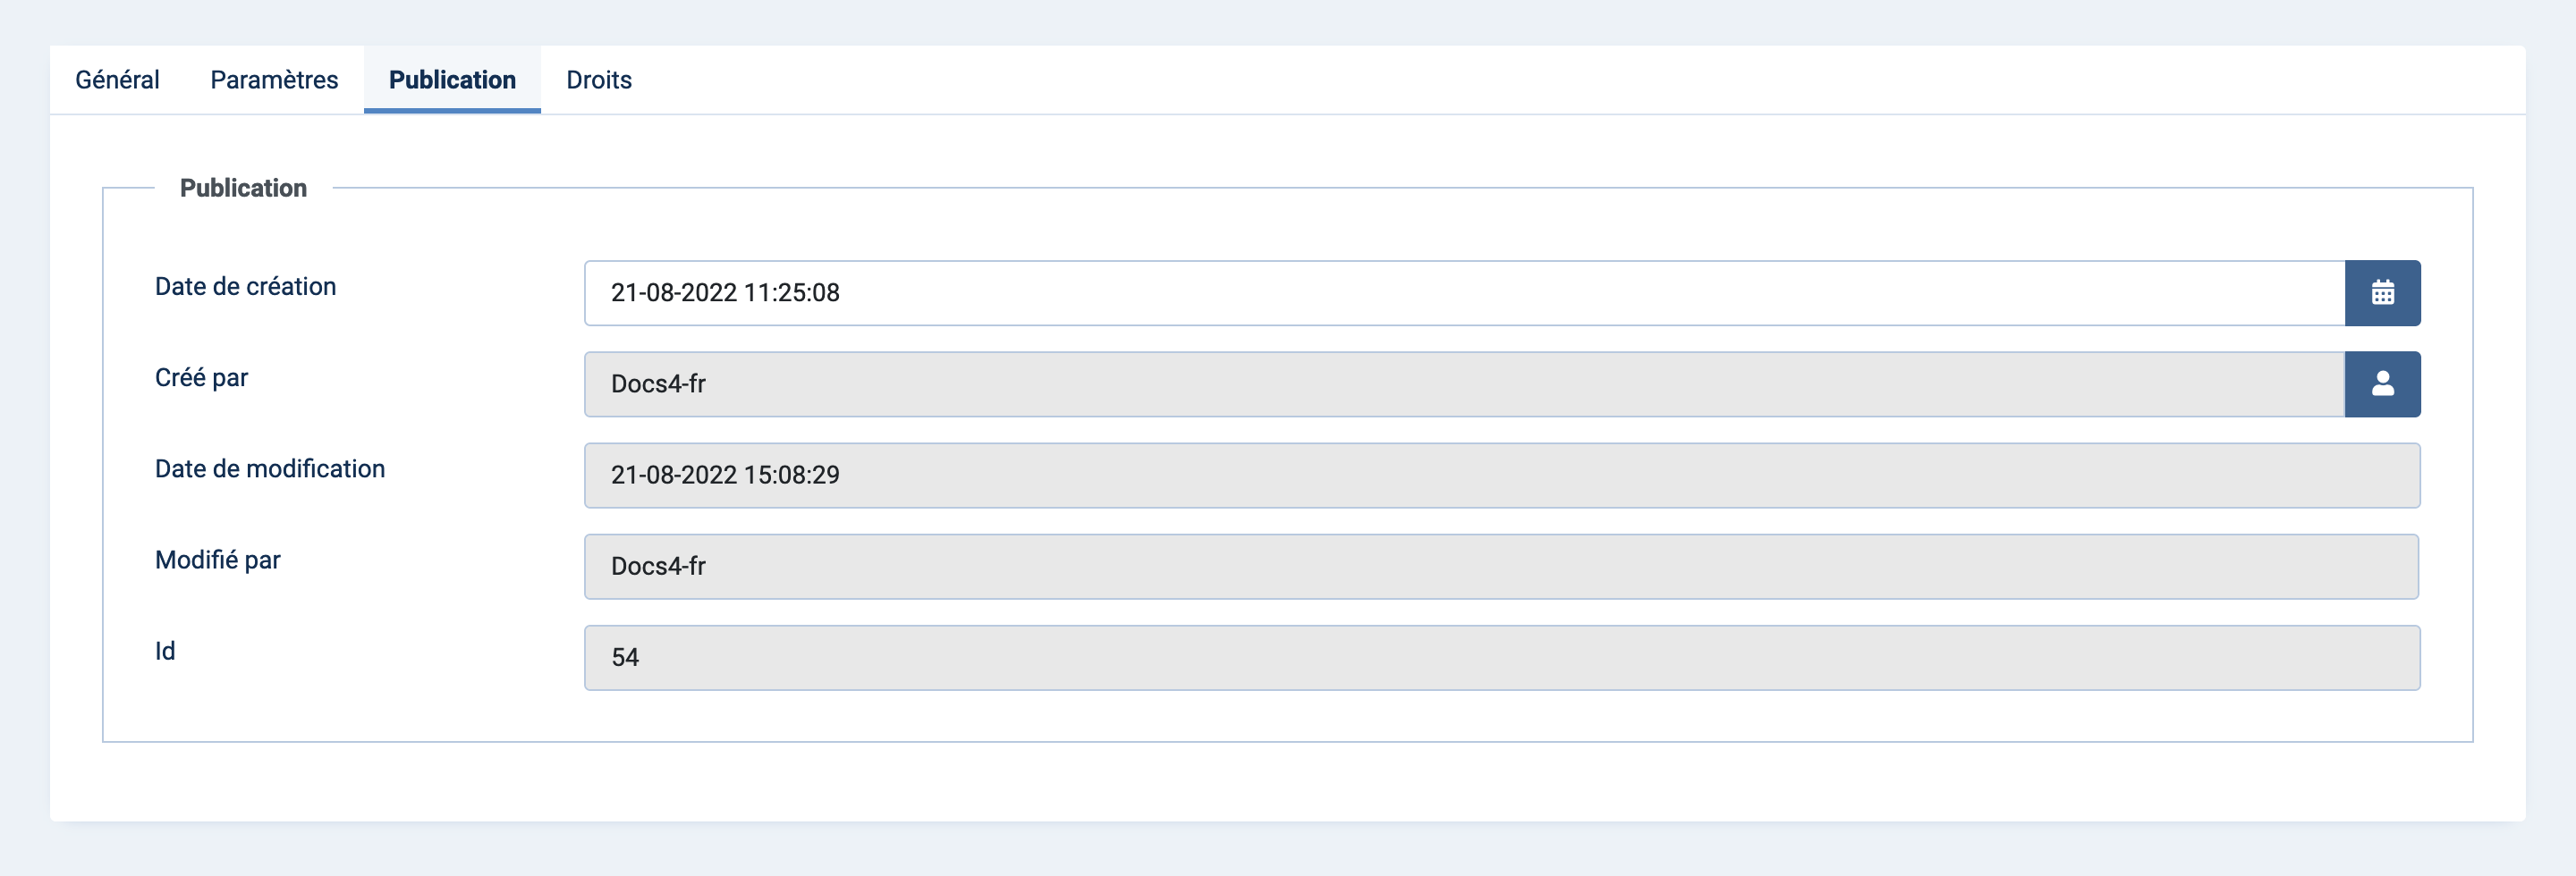
Task: Switch to the Général tab
Action: (117, 80)
